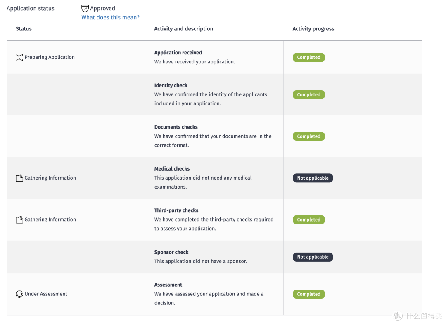Screen dimensions: 446x325
Task: Click the Completed badge for Application received
Action: 308,57
